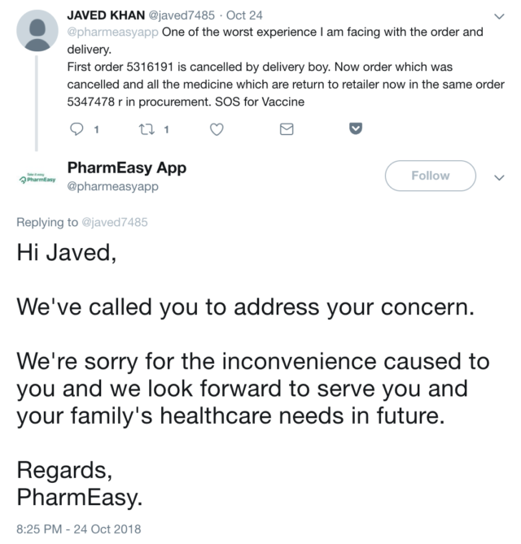
Task: Click the PharmEasy App profile name
Action: coord(126,168)
